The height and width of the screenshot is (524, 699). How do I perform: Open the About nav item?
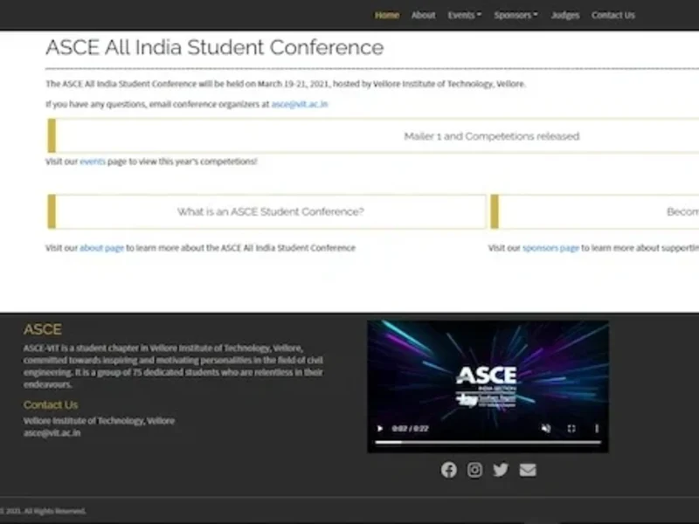[423, 15]
